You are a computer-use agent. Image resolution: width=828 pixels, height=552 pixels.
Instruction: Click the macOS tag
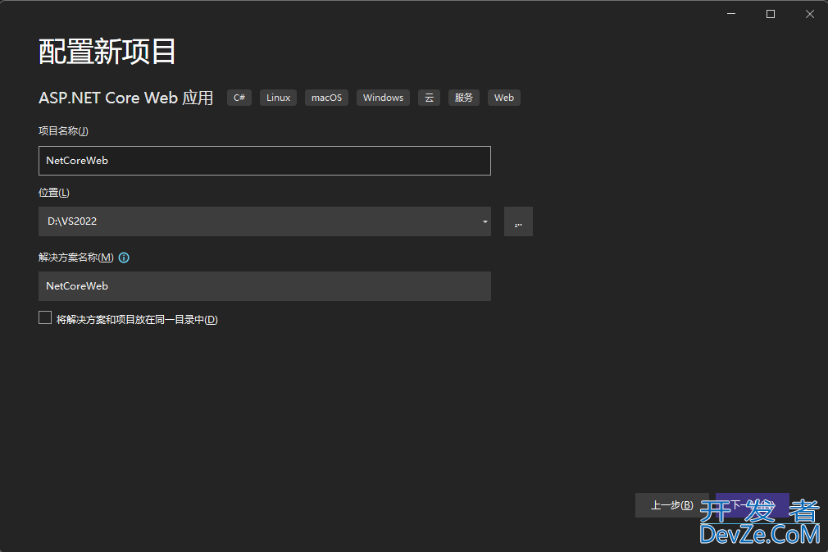326,98
